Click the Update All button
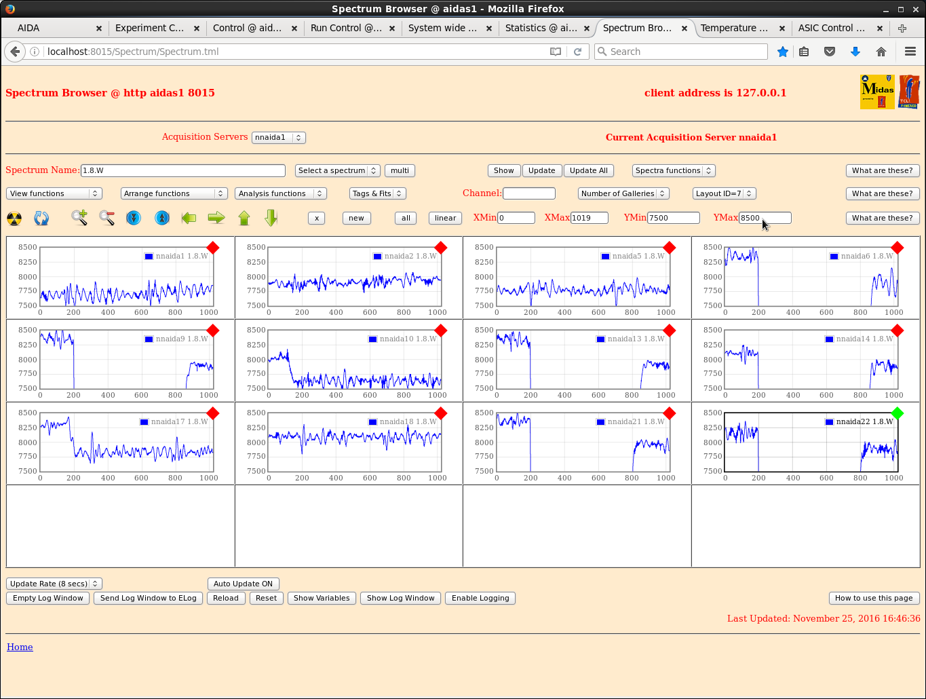The height and width of the screenshot is (699, 926). [589, 170]
